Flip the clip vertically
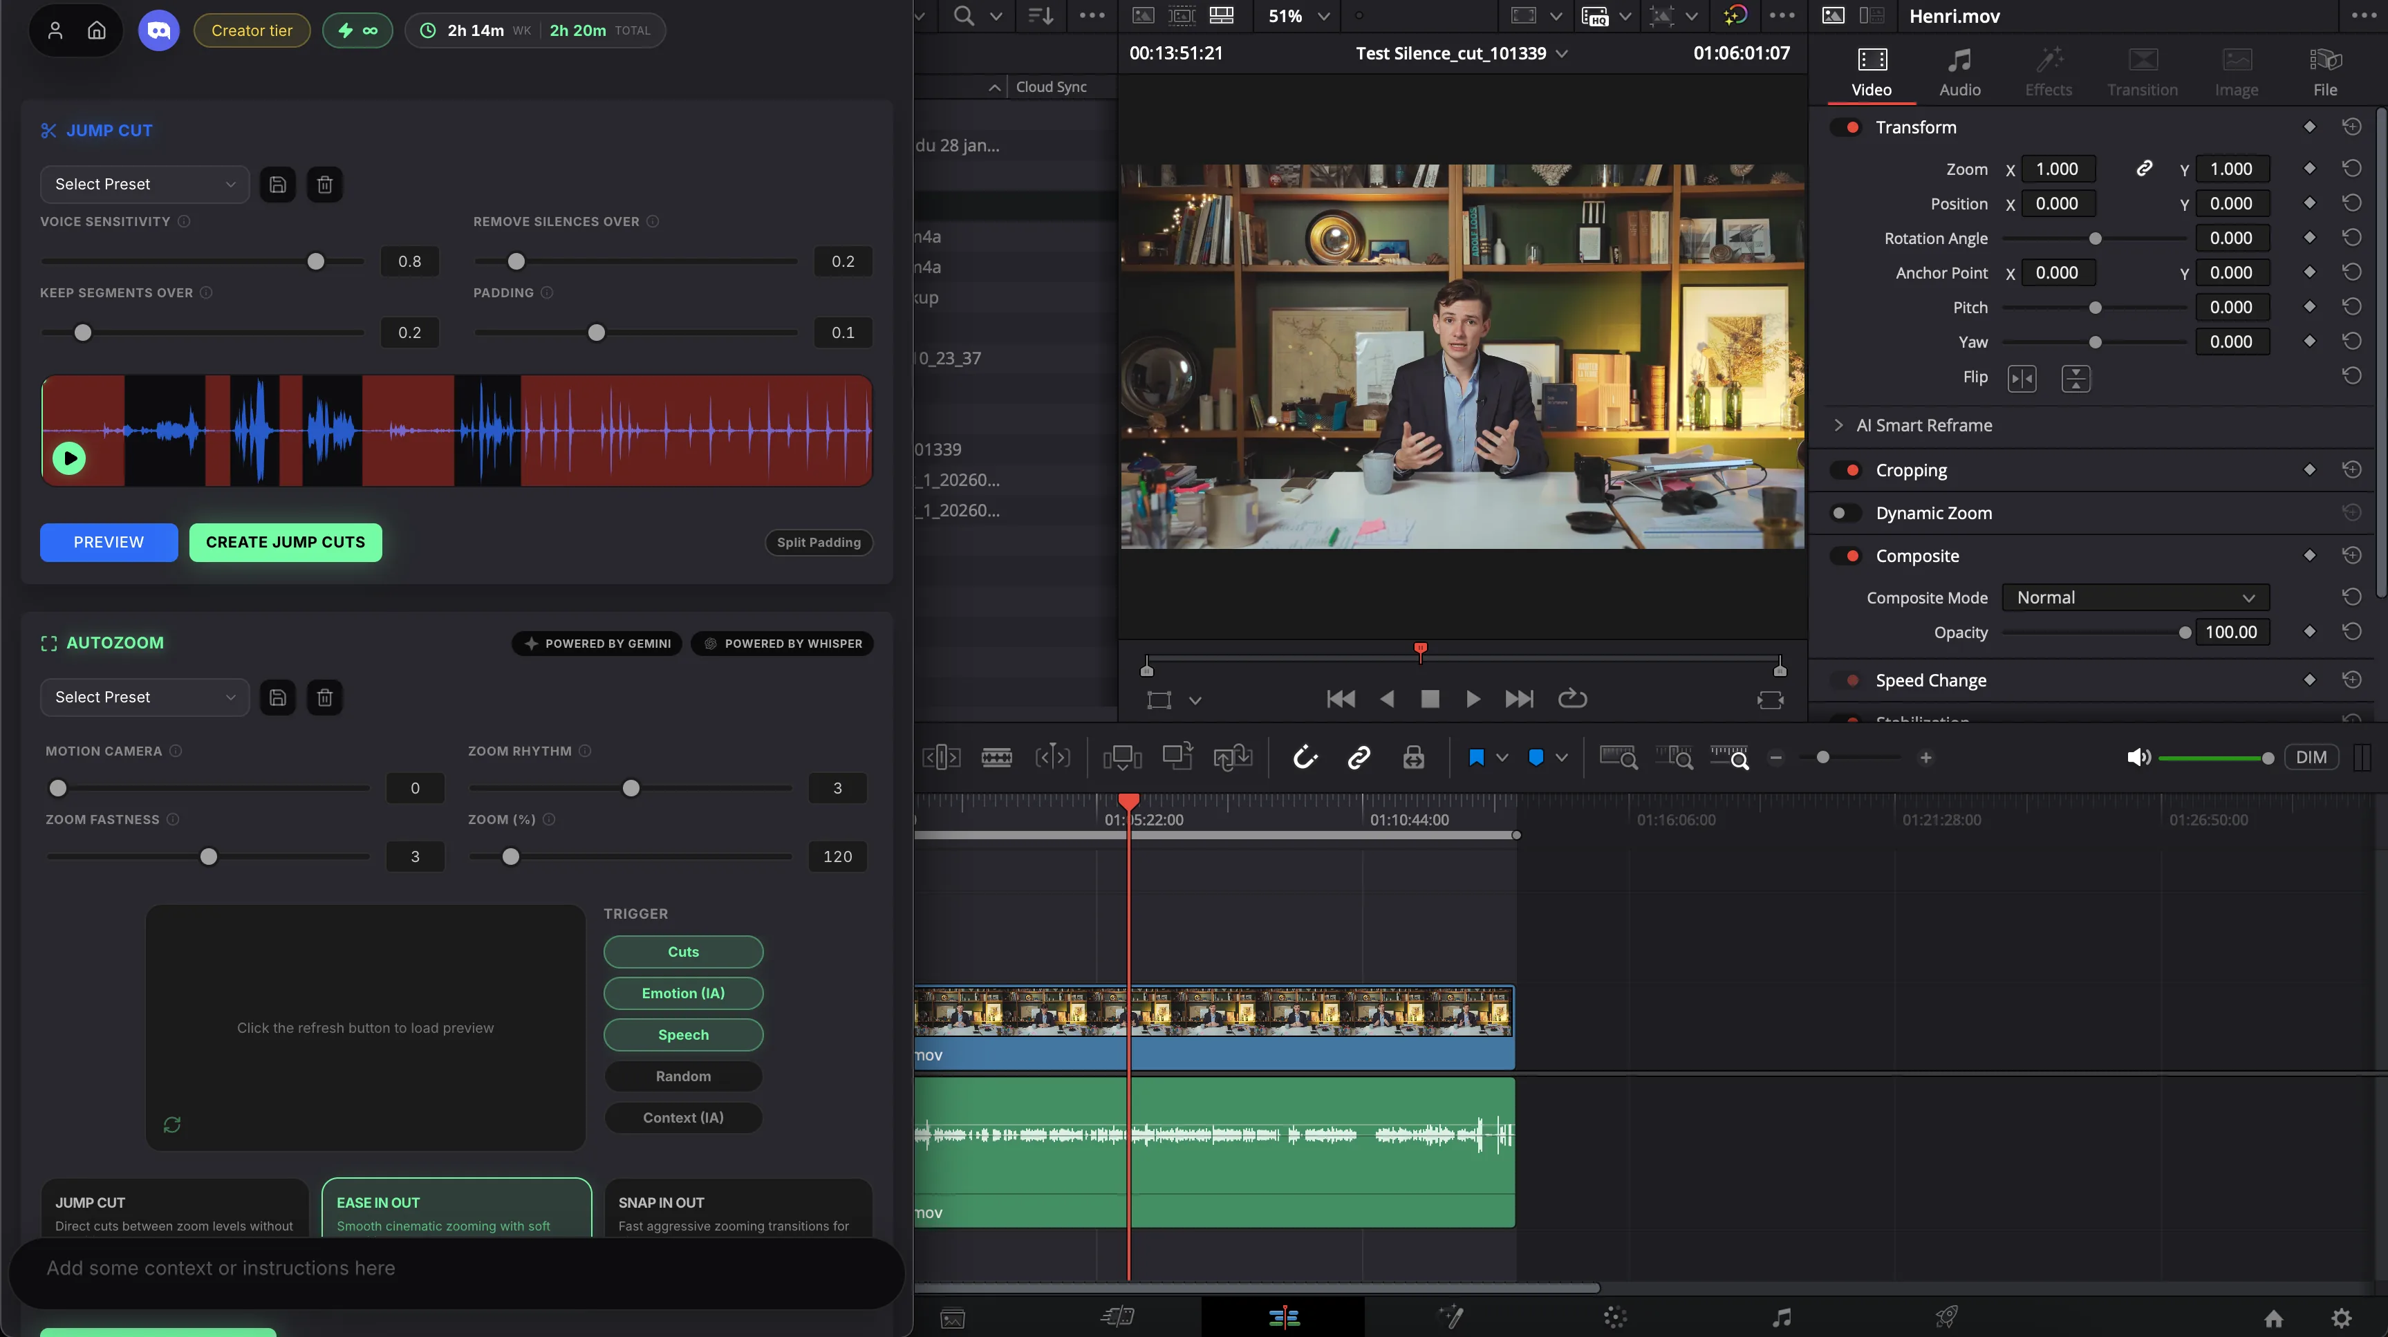This screenshot has height=1337, width=2388. (x=2075, y=378)
